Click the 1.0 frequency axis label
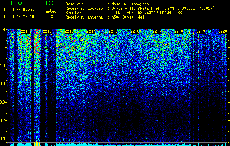The image size is (230, 146). 3,66
